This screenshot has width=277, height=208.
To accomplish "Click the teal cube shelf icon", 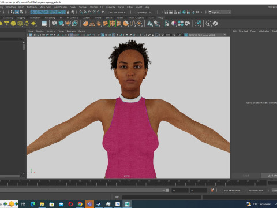I will pyautogui.click(x=61, y=24).
